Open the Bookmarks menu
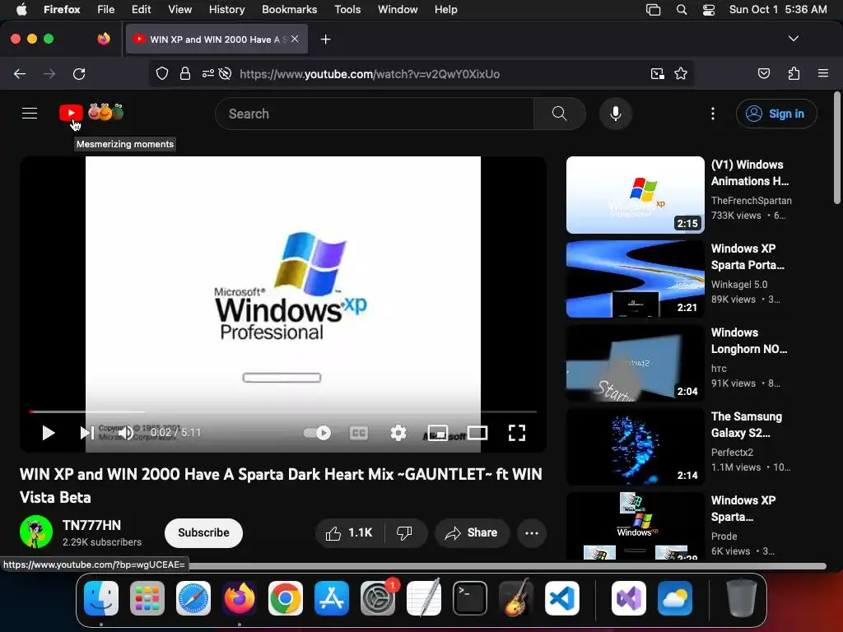 pos(289,9)
